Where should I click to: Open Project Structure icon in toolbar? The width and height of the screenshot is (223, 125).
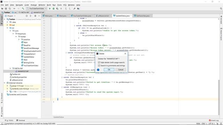(x=78, y=9)
